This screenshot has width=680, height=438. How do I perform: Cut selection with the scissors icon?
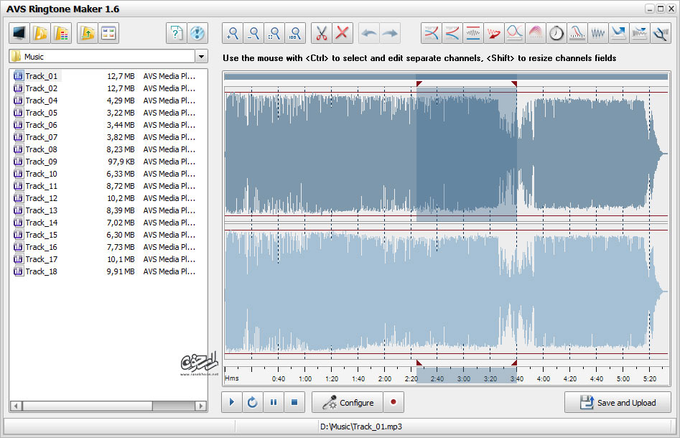coord(322,34)
